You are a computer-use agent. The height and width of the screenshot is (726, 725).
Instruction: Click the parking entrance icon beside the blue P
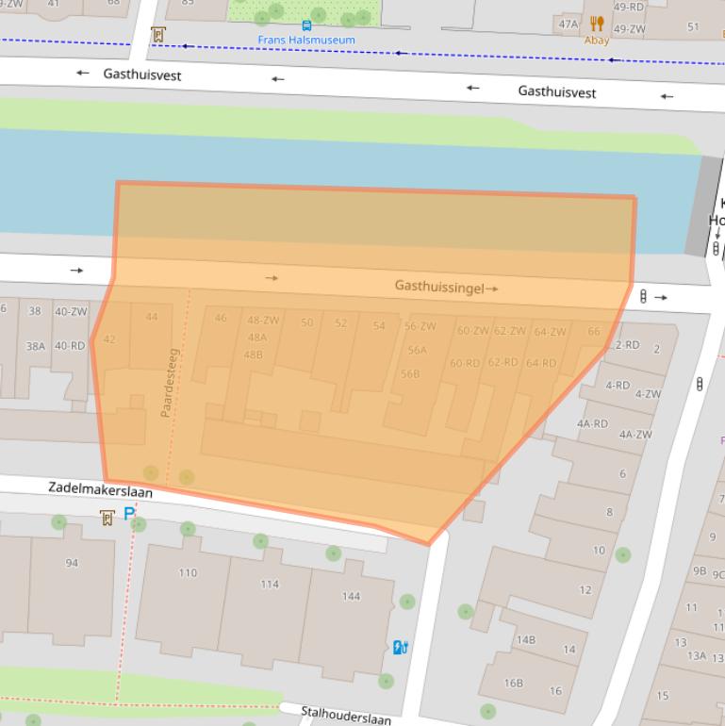[107, 517]
